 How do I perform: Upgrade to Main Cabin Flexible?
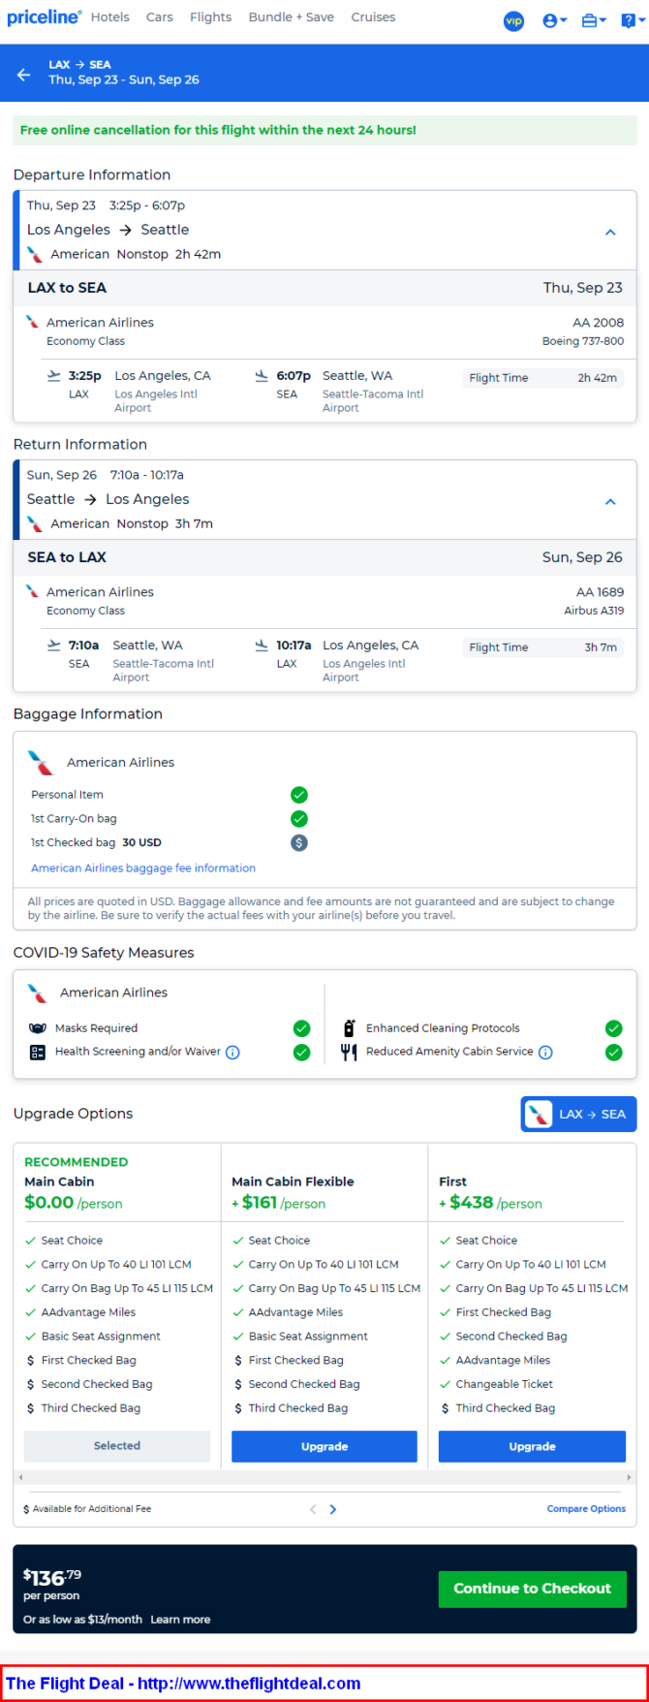(x=324, y=1446)
